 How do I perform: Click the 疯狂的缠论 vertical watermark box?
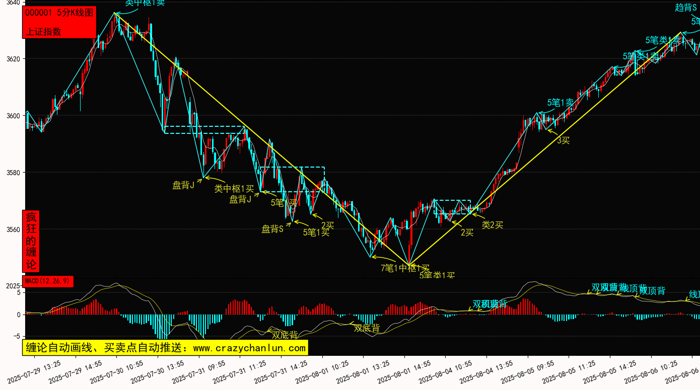tap(31, 241)
